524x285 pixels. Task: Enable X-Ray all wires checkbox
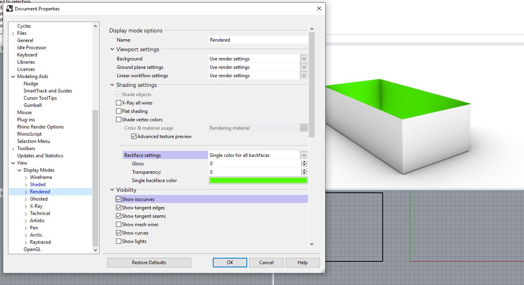[118, 103]
